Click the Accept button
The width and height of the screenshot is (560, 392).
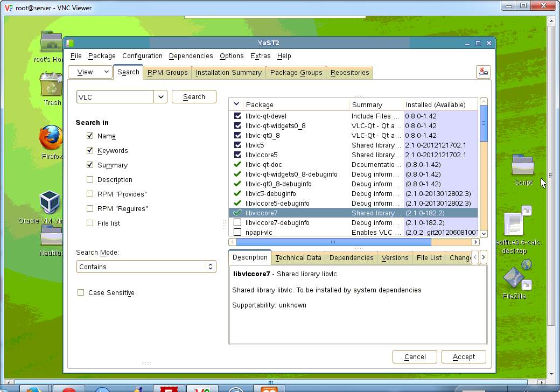464,356
